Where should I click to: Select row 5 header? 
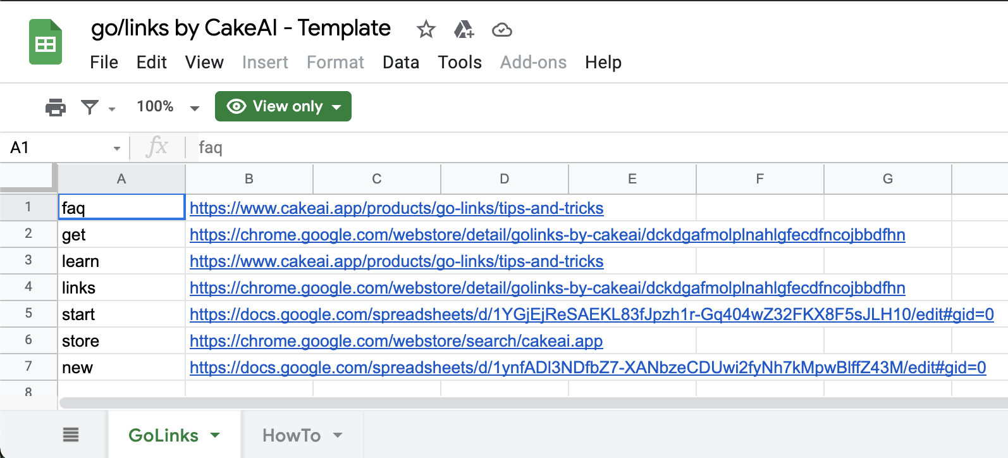(28, 313)
